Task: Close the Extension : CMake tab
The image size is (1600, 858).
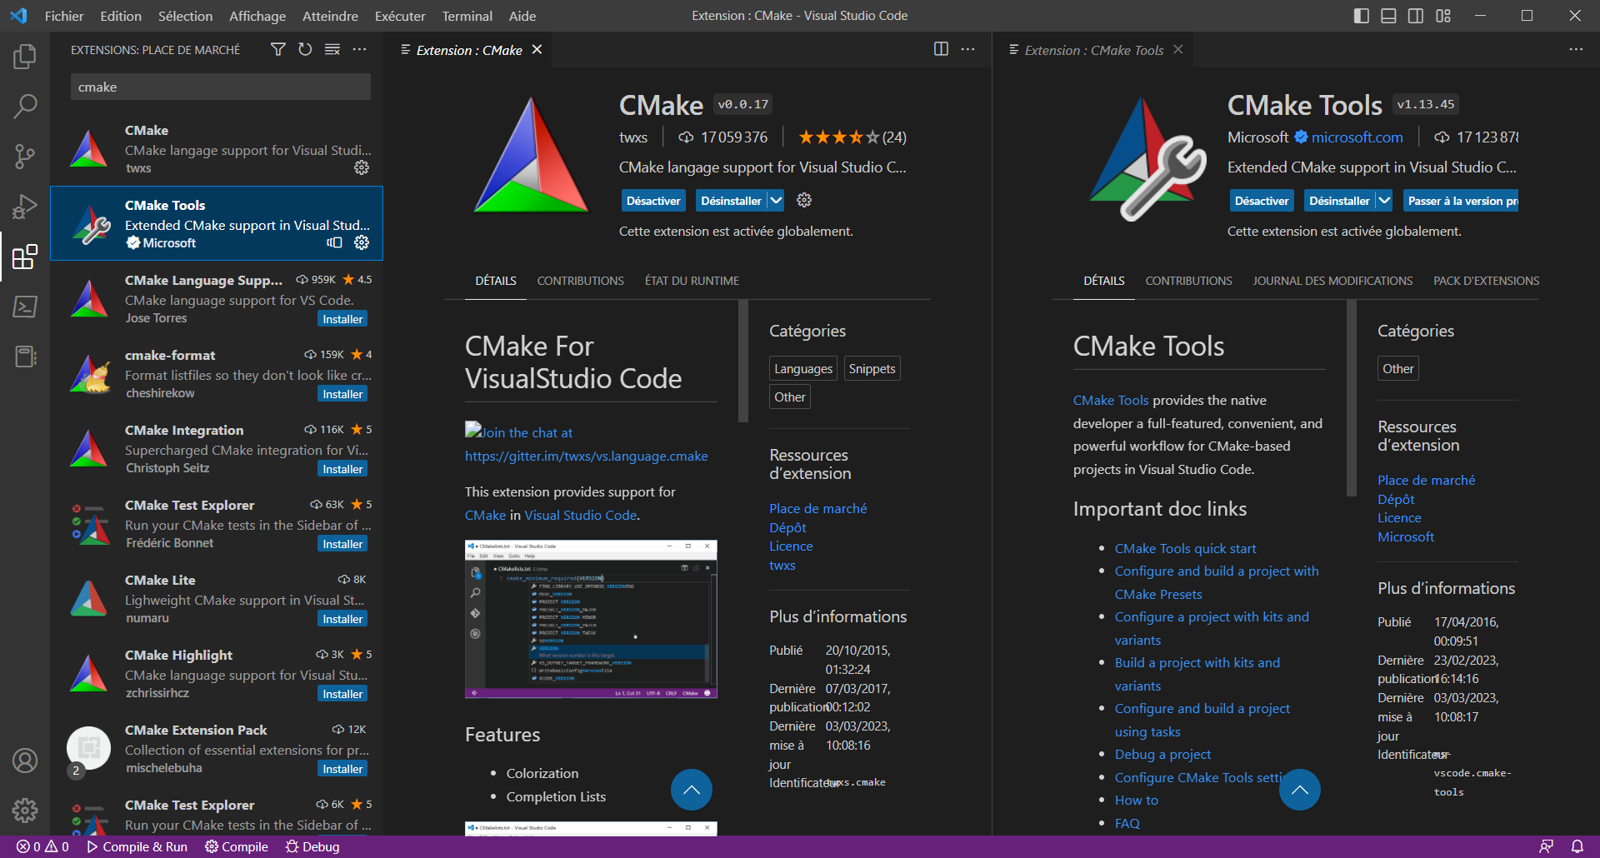Action: [537, 49]
